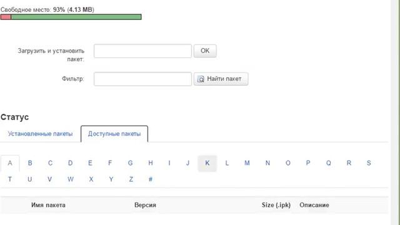Screen dimensions: 400x225
Task: Open the # package filter tab
Action: [x=150, y=179]
